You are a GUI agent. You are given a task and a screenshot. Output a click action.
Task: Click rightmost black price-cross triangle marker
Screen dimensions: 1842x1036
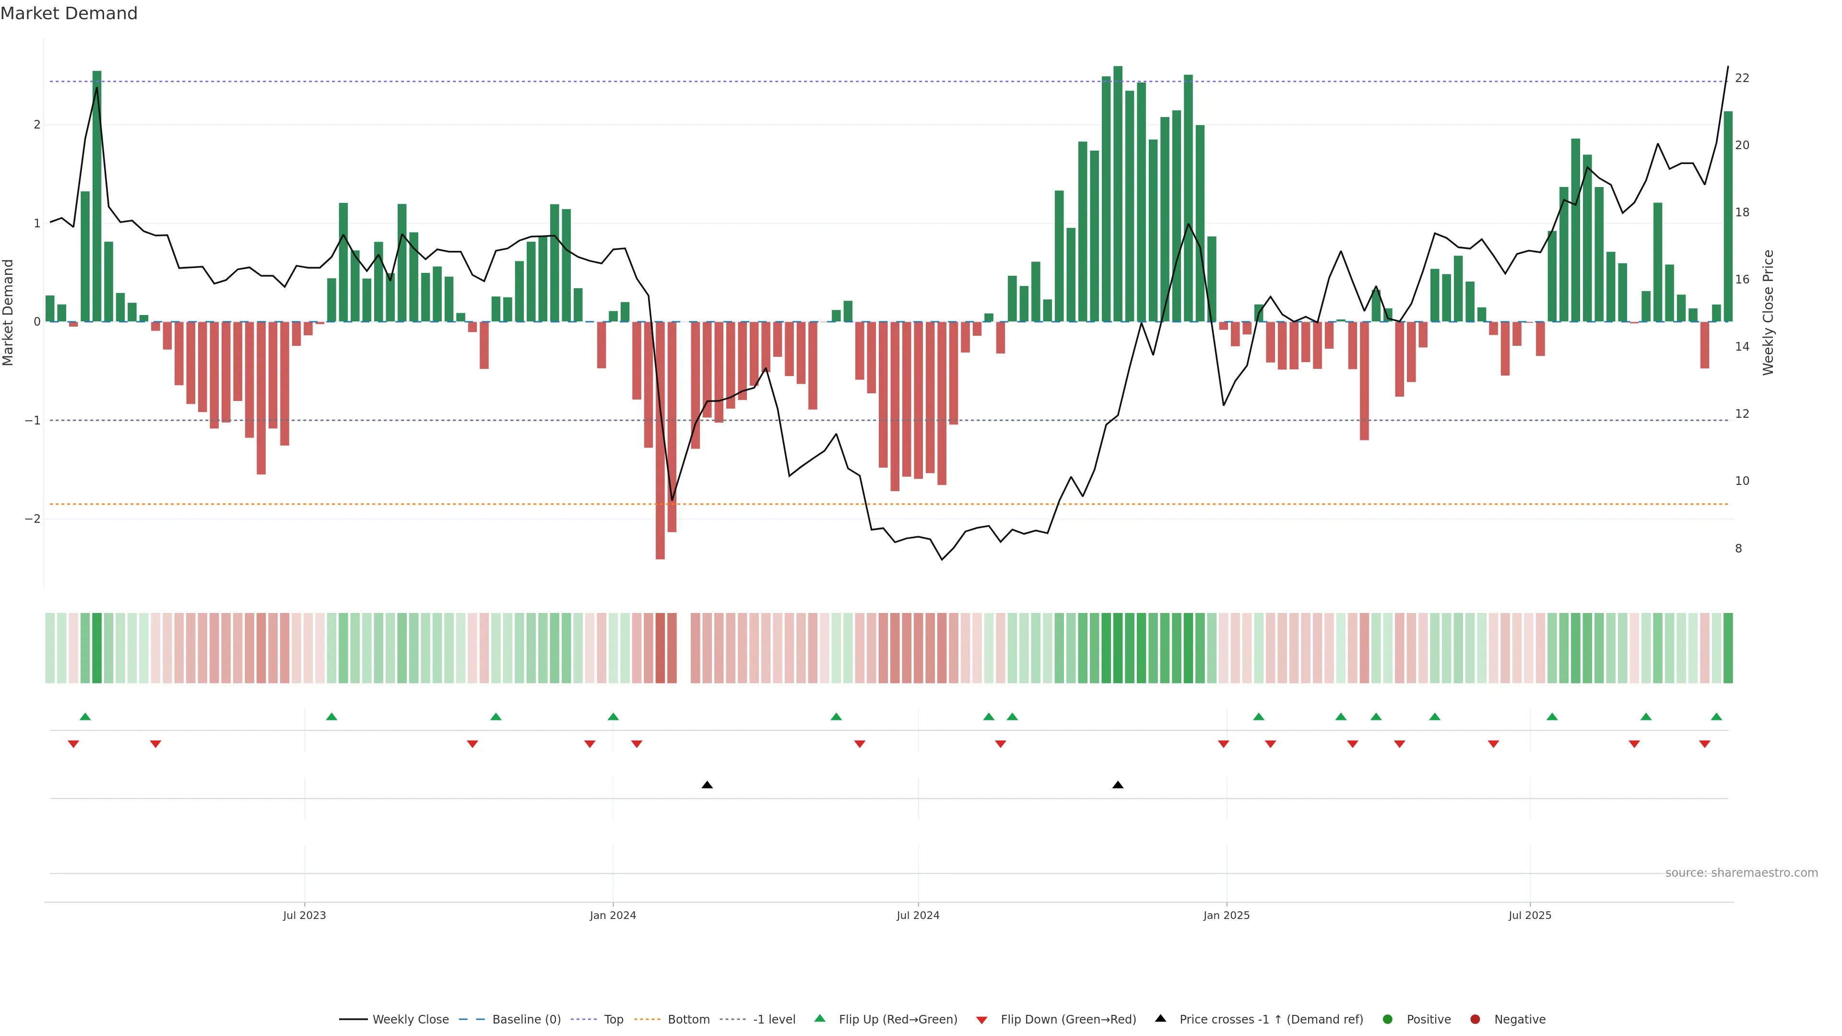tap(1118, 785)
